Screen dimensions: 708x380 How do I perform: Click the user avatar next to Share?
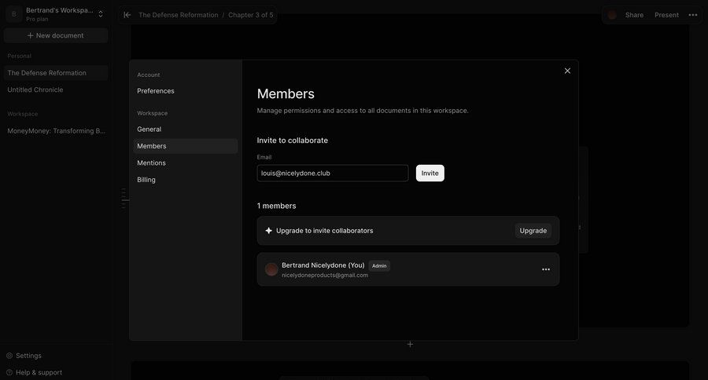point(612,15)
